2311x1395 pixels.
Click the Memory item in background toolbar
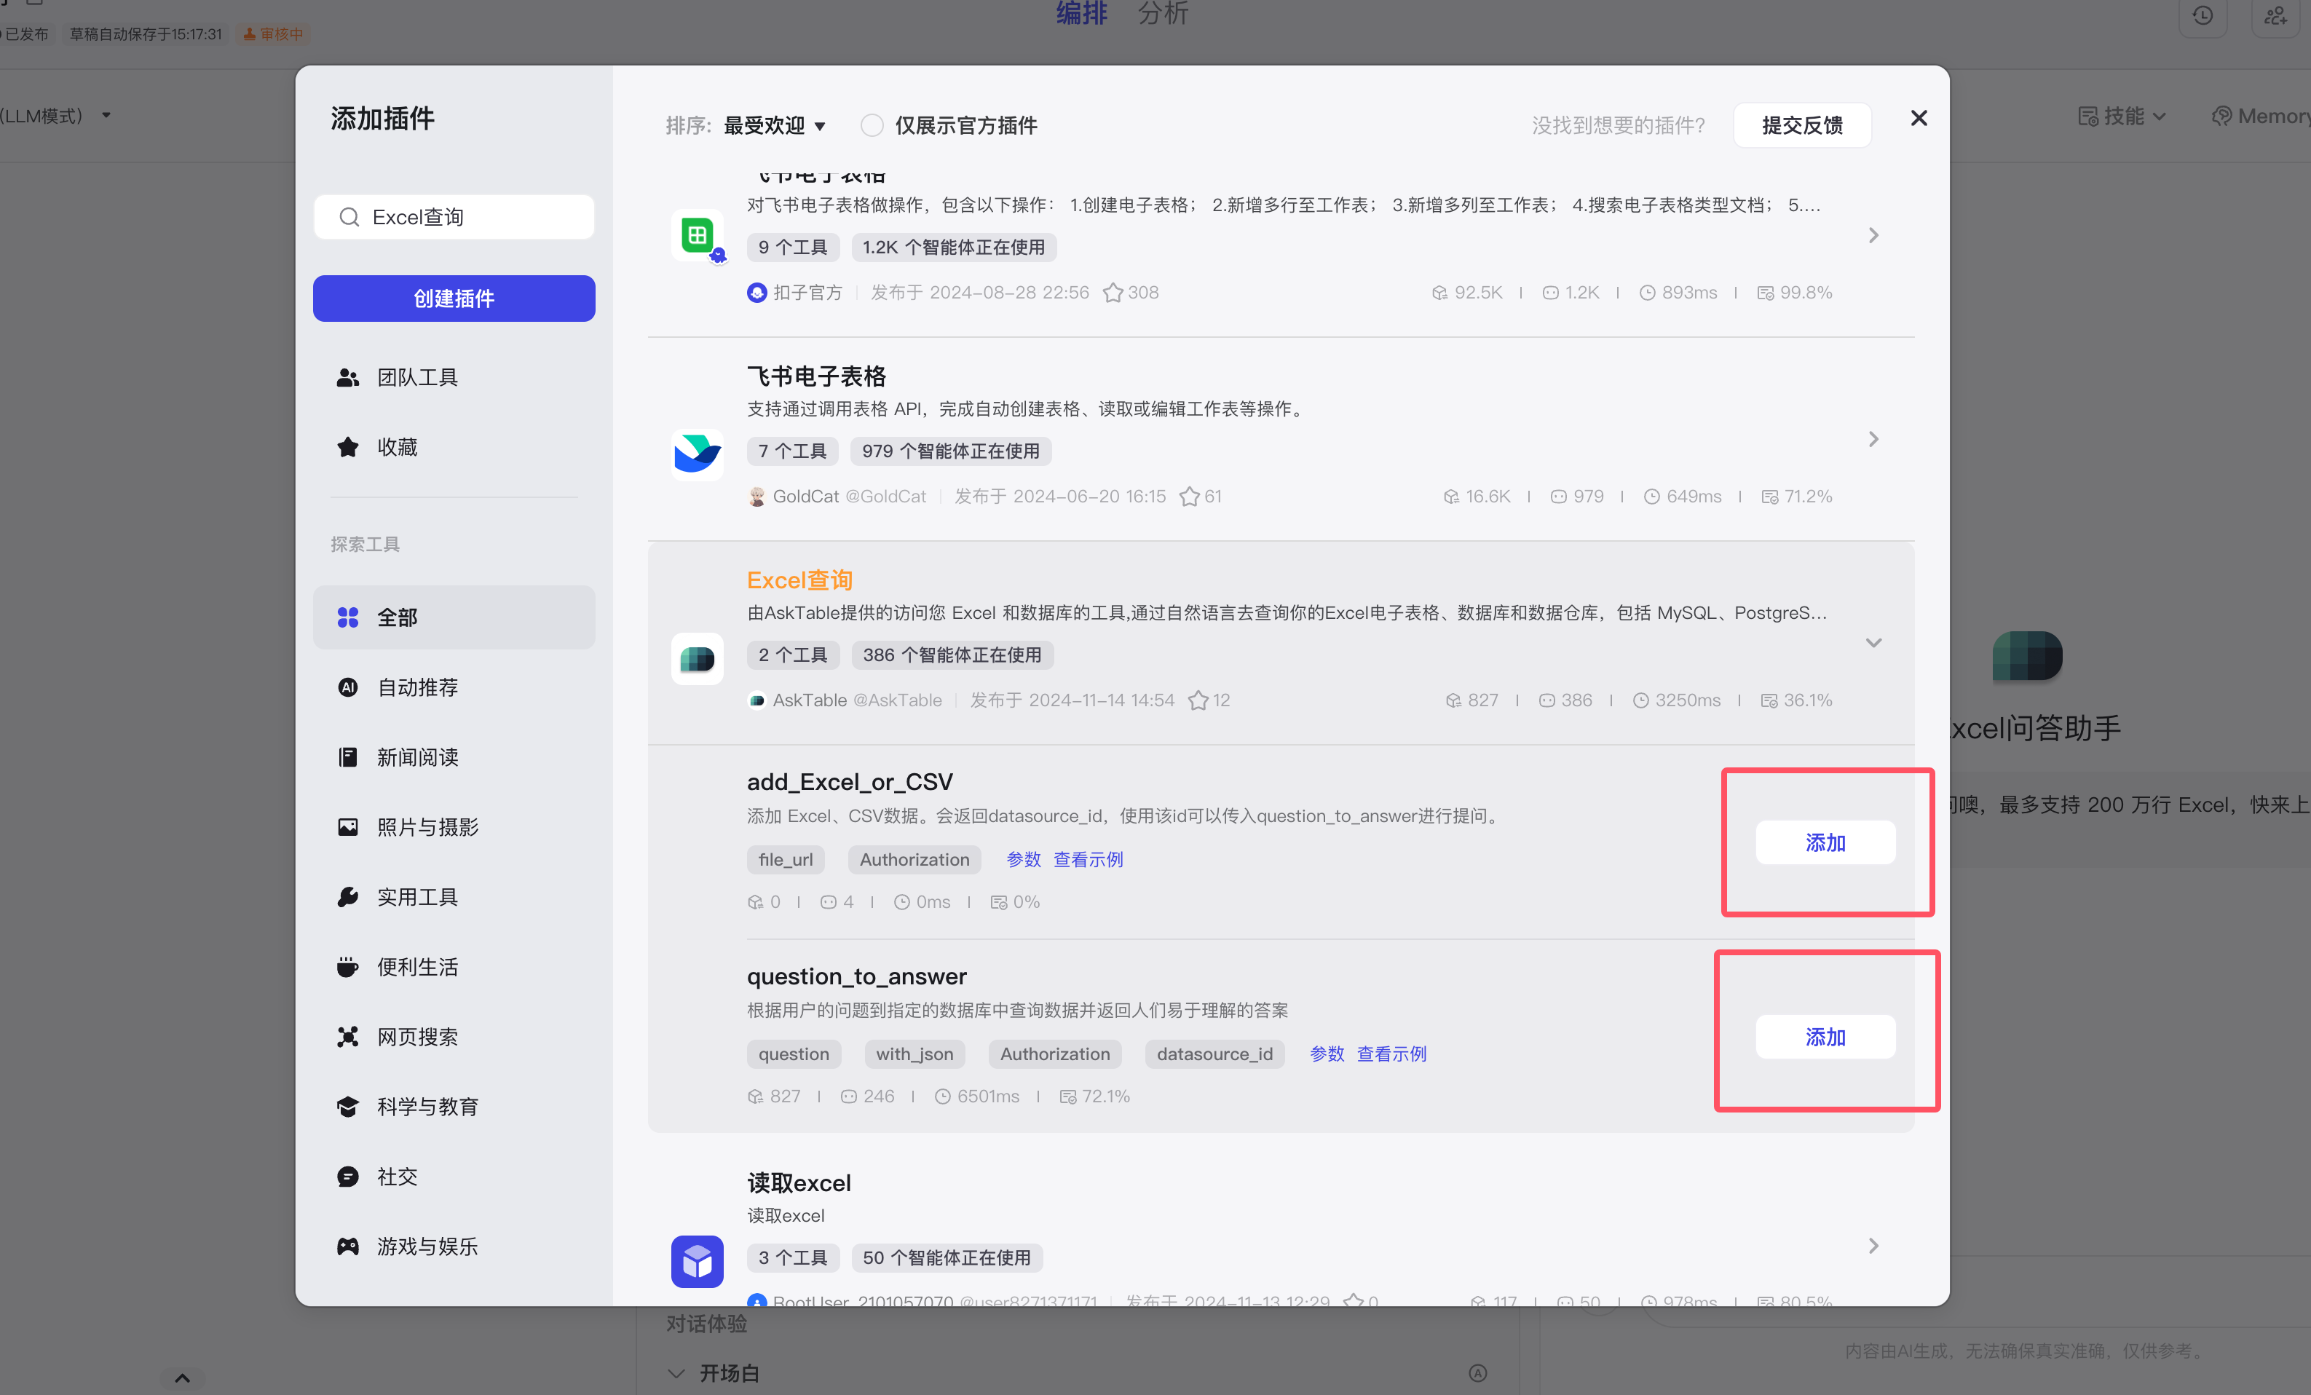(x=2261, y=116)
